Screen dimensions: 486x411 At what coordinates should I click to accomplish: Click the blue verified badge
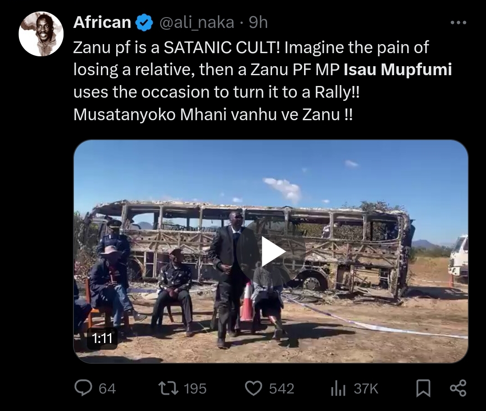click(144, 23)
